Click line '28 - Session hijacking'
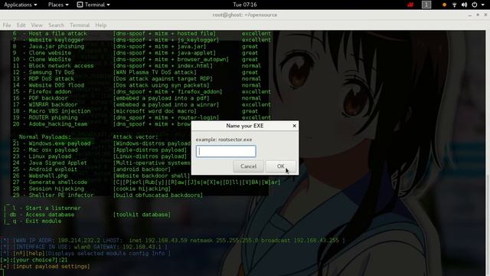The image size is (490, 276). pos(48,189)
